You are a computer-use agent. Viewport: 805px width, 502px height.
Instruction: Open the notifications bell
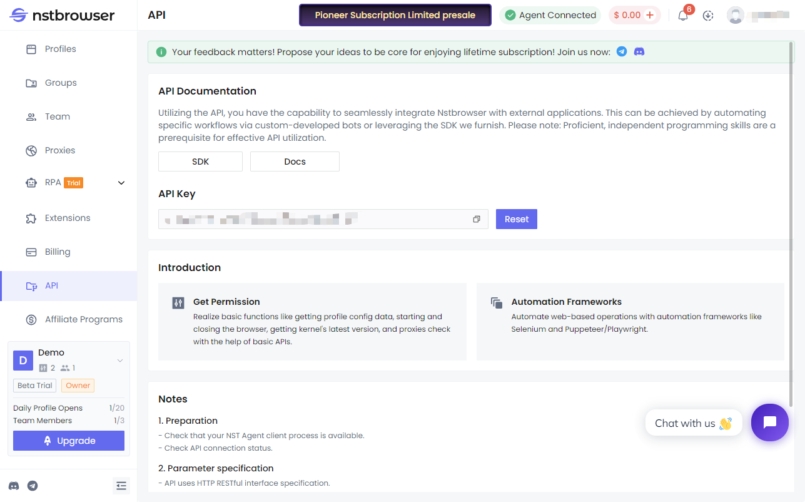(x=683, y=16)
